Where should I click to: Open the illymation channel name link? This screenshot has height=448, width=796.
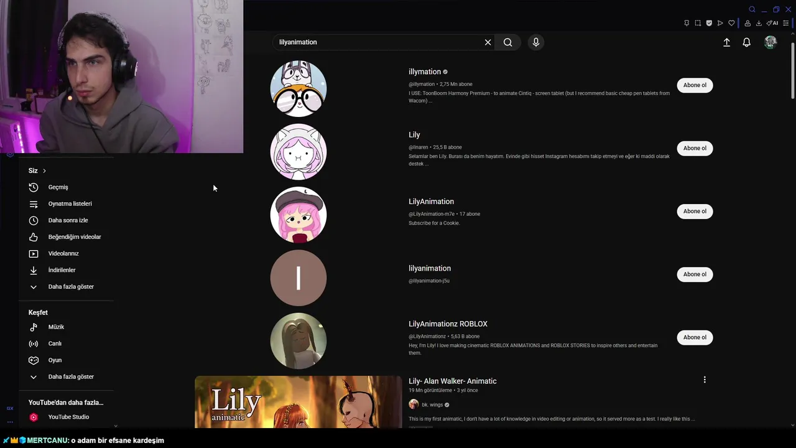pyautogui.click(x=425, y=72)
